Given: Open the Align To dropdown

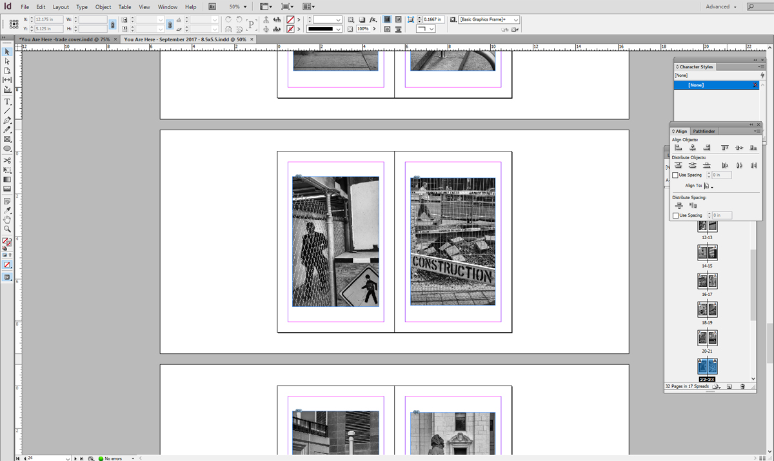Looking at the screenshot, I should point(708,186).
